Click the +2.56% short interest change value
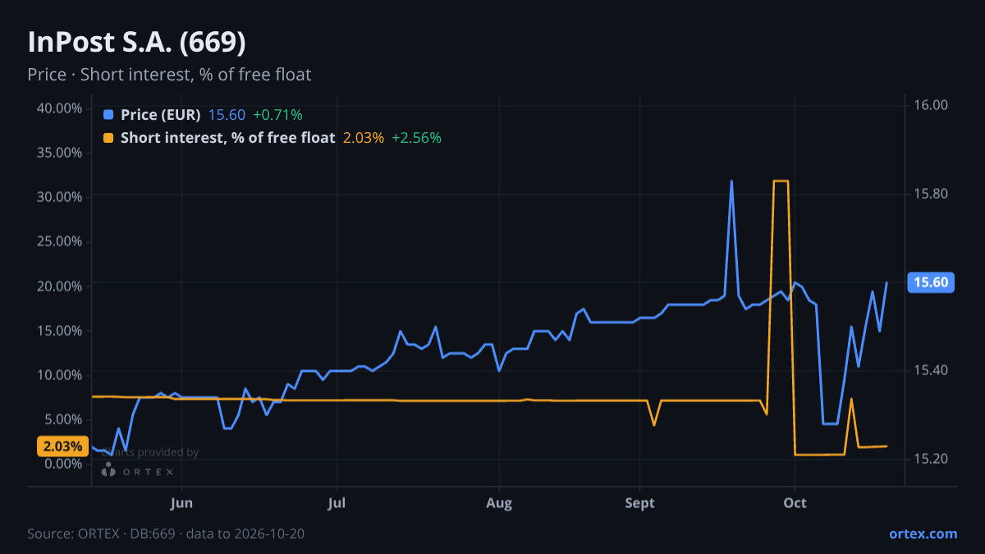This screenshot has width=985, height=554. point(417,138)
